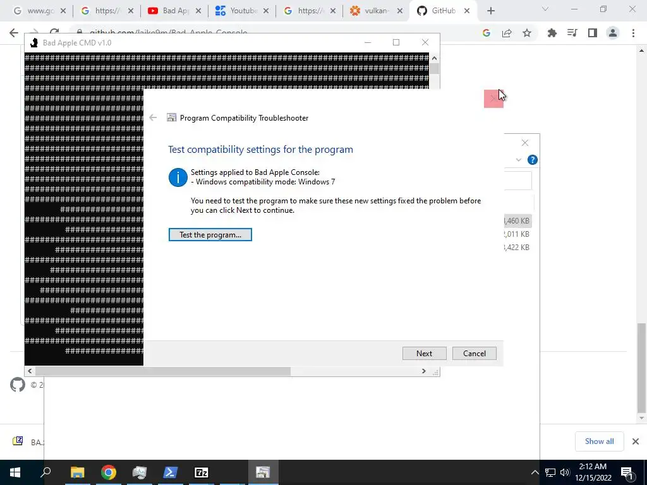
Task: Click the network tray icon
Action: [x=550, y=472]
